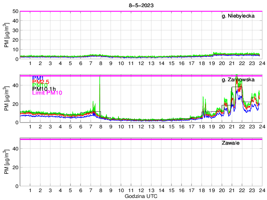
Task: Click hour 24 tick below the Niebylecka chart
Action: click(262, 64)
